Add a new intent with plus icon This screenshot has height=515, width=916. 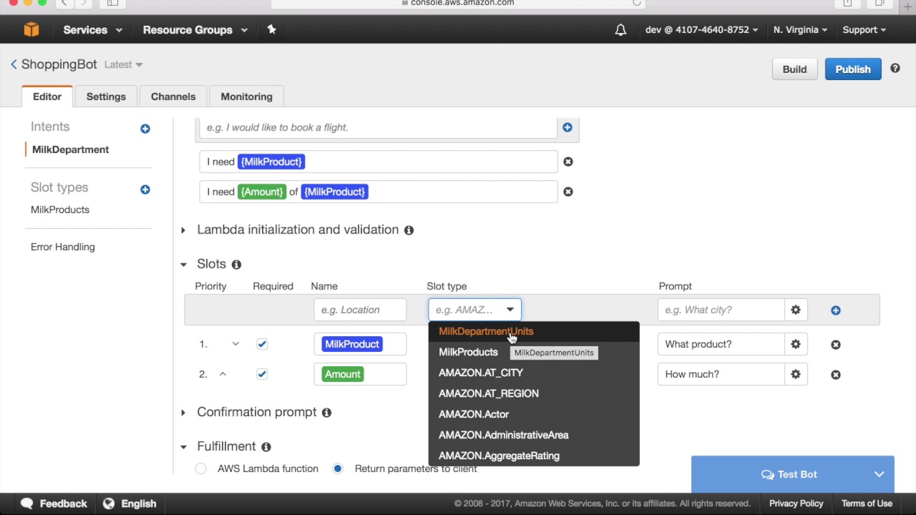click(145, 129)
